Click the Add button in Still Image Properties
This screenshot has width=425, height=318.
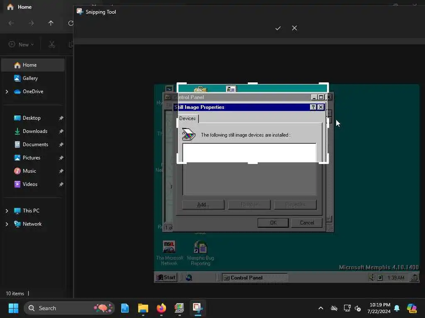[x=203, y=205]
